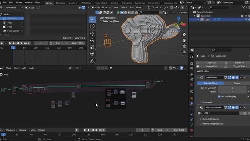The width and height of the screenshot is (250, 141).
Task: Toggle Collection exclude checkbox
Action: (242, 16)
